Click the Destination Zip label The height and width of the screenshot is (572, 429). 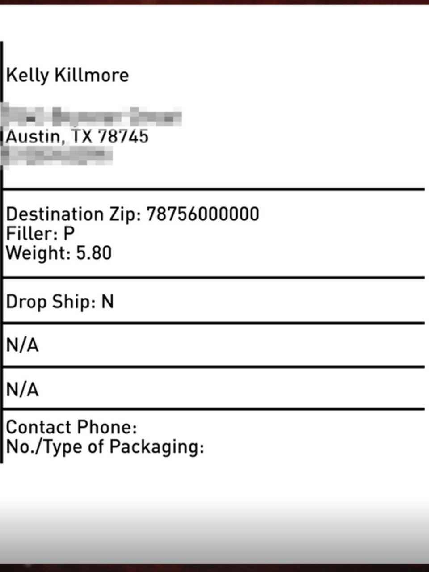(x=74, y=214)
